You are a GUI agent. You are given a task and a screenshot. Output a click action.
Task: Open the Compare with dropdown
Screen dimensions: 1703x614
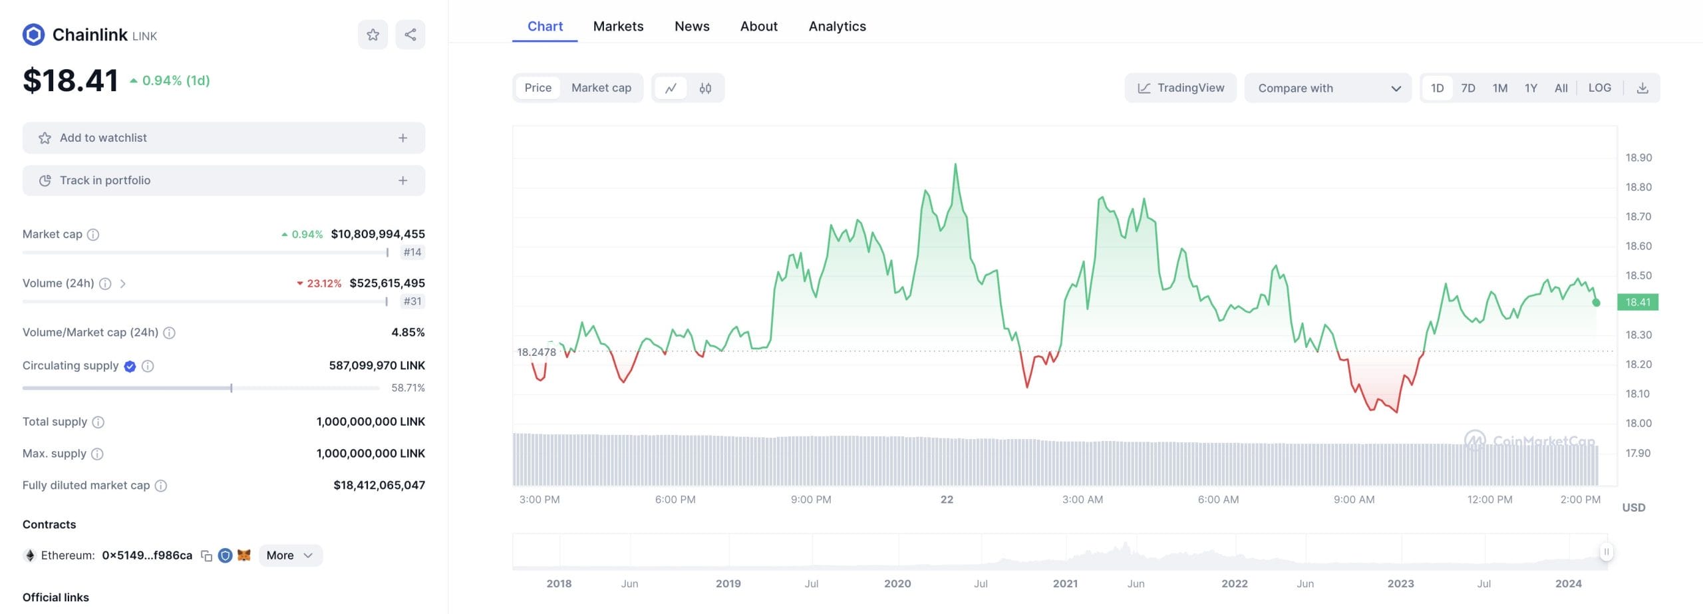point(1328,87)
